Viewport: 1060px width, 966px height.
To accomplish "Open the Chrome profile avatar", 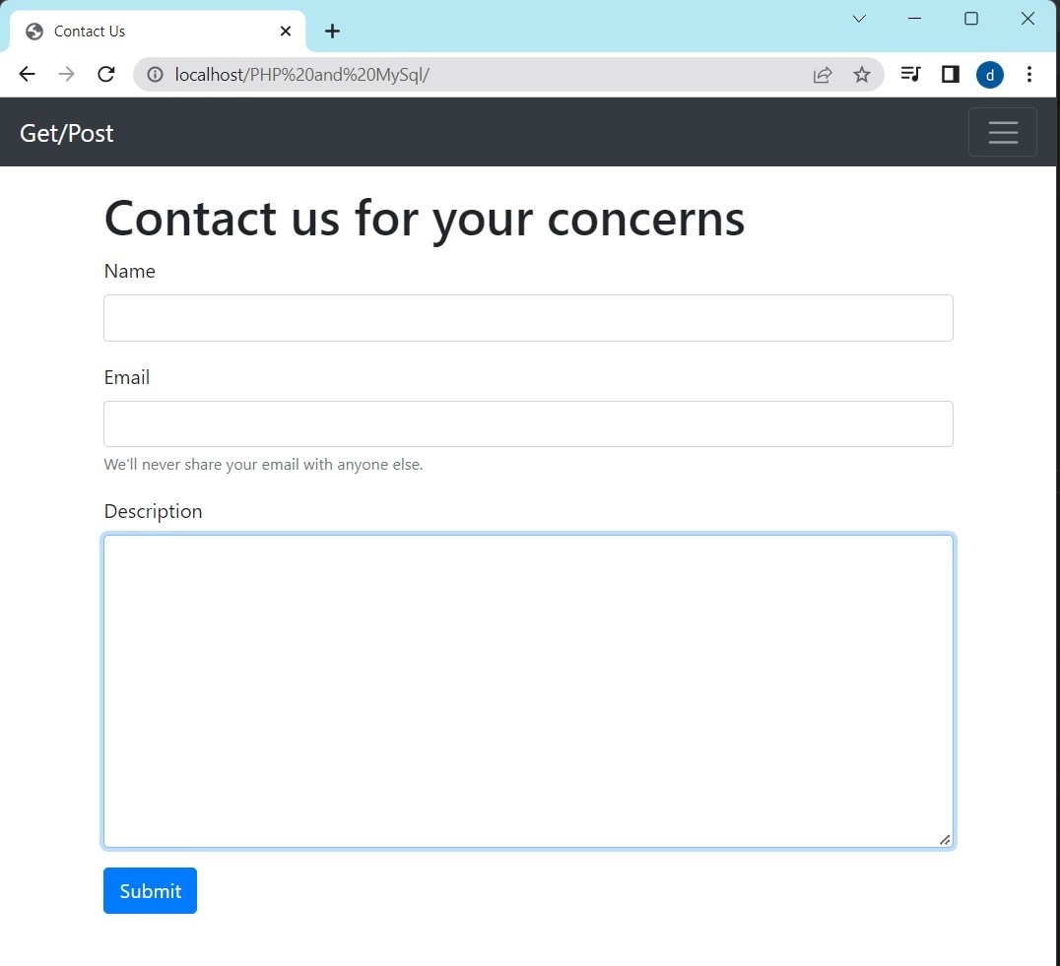I will coord(989,75).
